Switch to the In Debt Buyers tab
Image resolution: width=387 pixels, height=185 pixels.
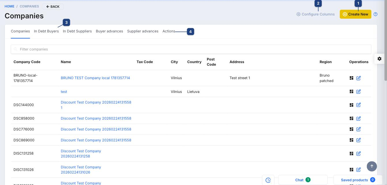46,31
